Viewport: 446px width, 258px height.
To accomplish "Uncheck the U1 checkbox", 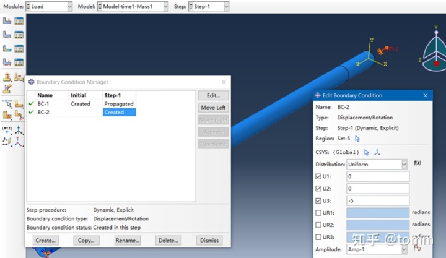I will tap(318, 176).
